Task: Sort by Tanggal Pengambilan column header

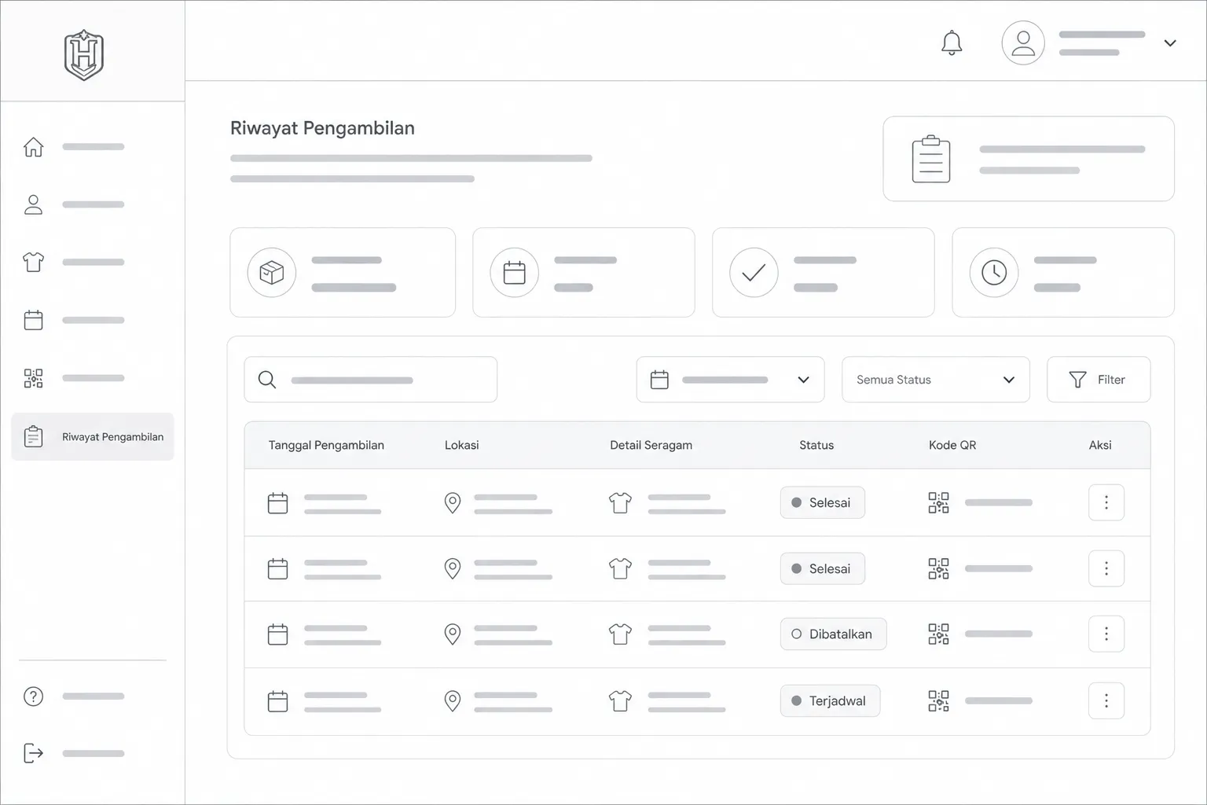Action: point(326,445)
